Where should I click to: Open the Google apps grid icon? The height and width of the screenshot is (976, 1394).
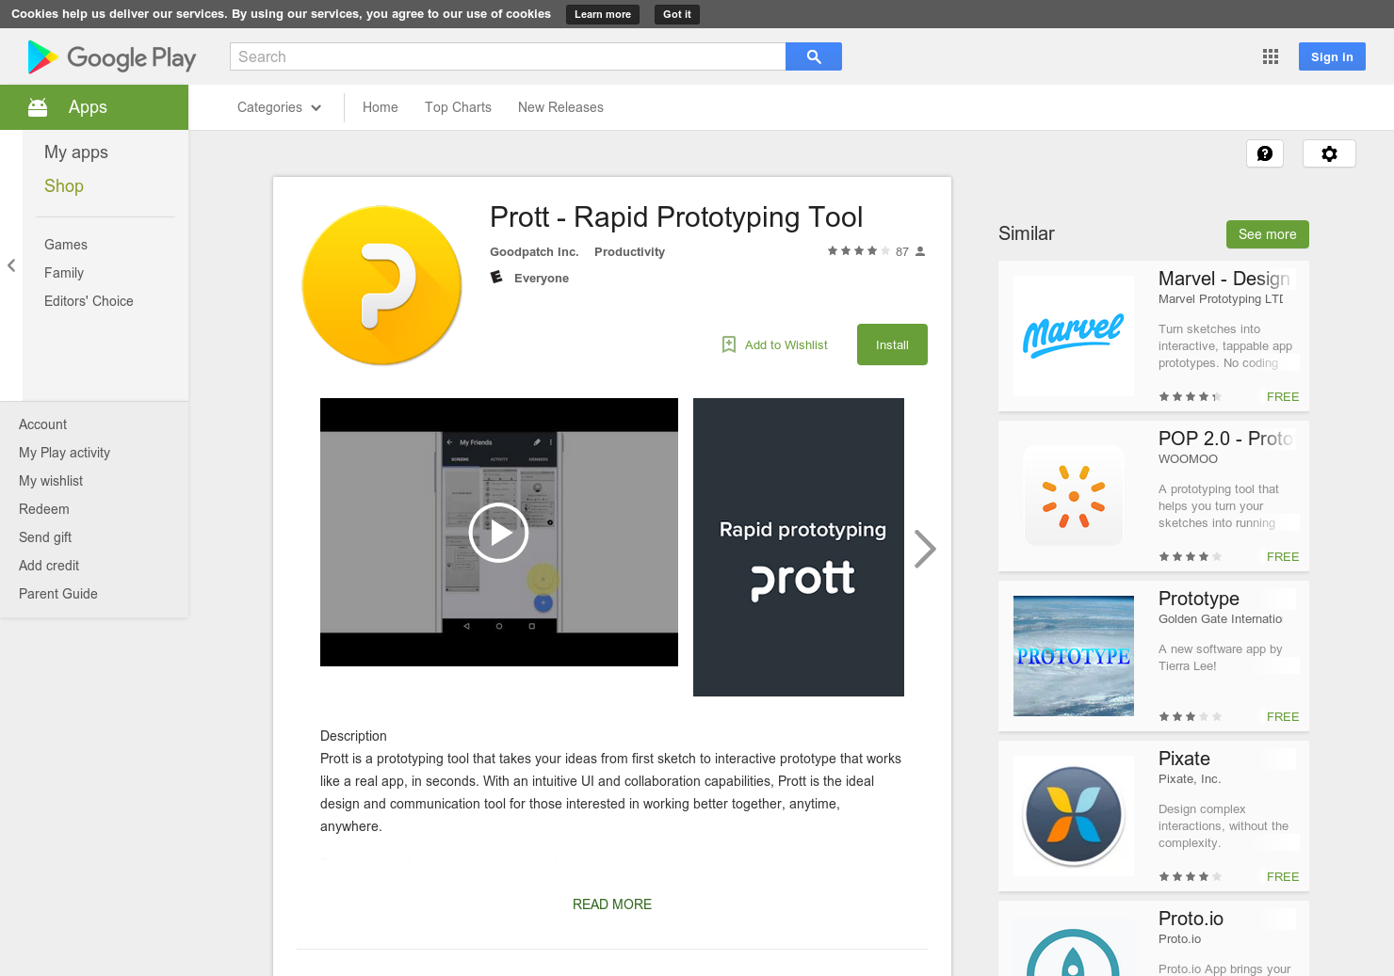coord(1270,56)
